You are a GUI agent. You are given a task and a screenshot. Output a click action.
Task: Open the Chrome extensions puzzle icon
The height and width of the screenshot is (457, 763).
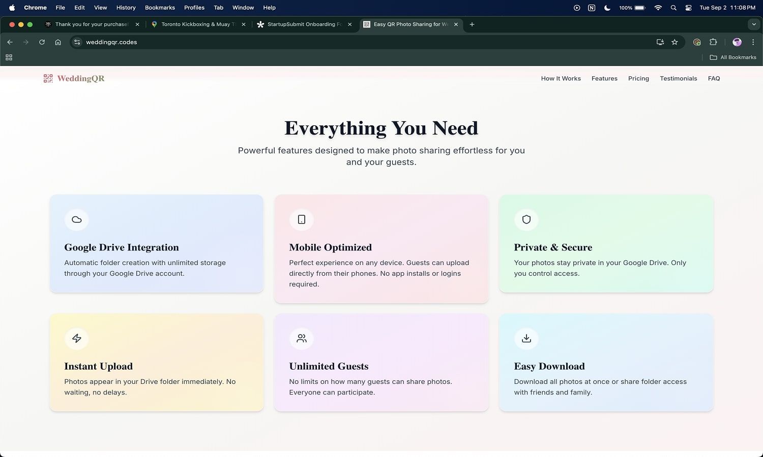tap(713, 42)
